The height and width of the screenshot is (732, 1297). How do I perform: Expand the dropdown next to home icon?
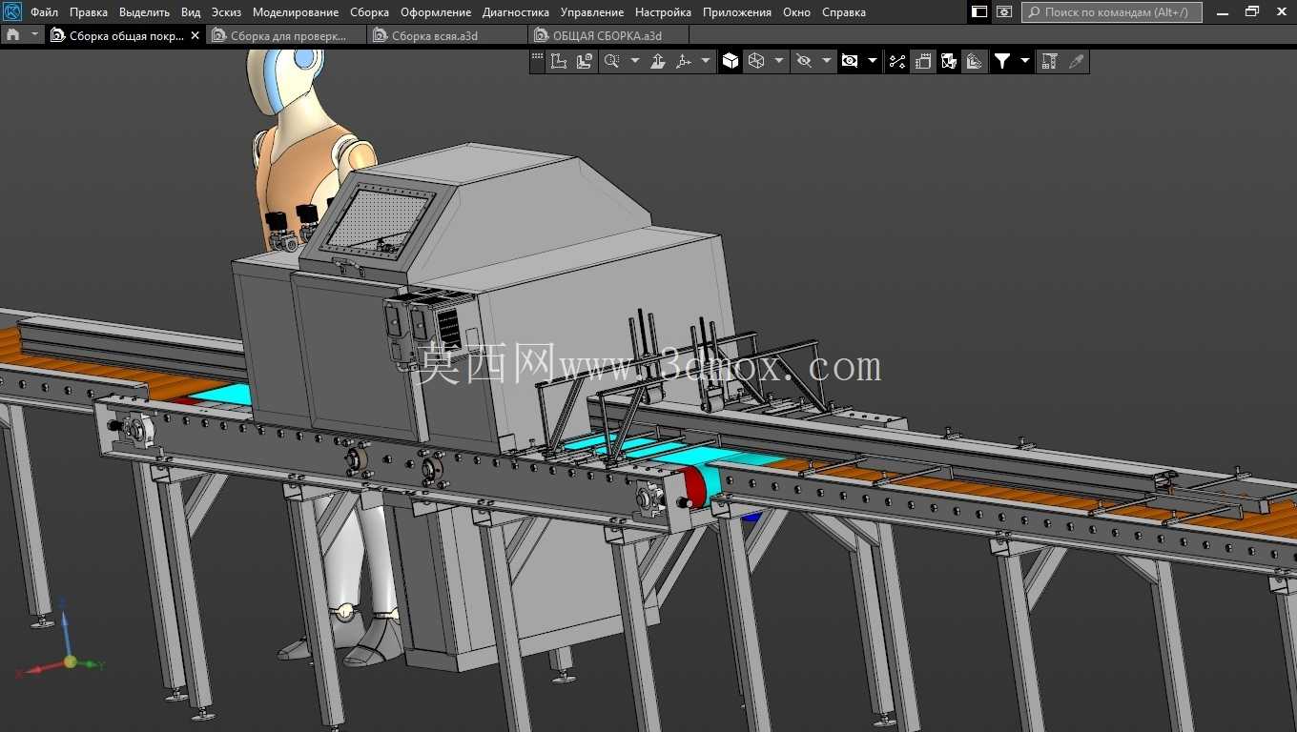pyautogui.click(x=35, y=35)
